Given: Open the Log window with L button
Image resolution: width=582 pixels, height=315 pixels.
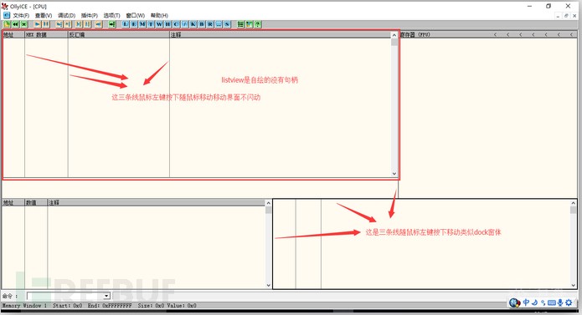Looking at the screenshot, I should 126,24.
